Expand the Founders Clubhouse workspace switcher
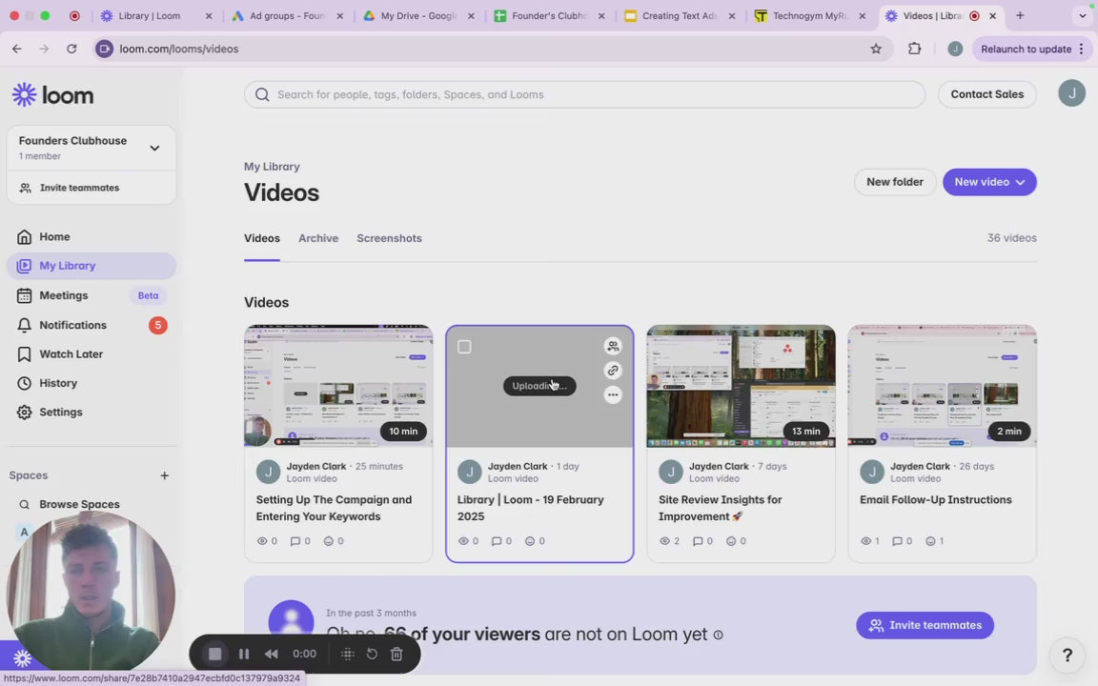Image resolution: width=1098 pixels, height=686 pixels. [154, 148]
